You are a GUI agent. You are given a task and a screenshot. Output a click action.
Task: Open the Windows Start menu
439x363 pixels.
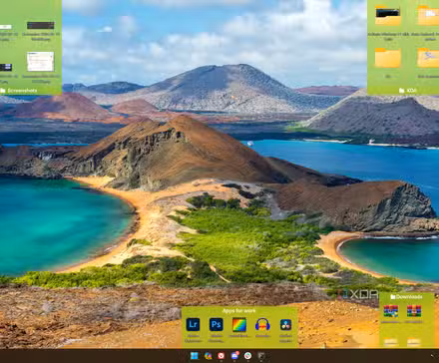pyautogui.click(x=195, y=356)
